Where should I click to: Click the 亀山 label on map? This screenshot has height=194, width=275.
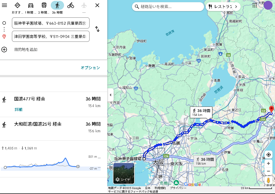click(x=260, y=141)
